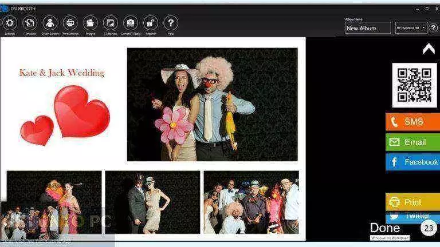Click the Album Name input field
440x247 pixels.
[x=367, y=28]
